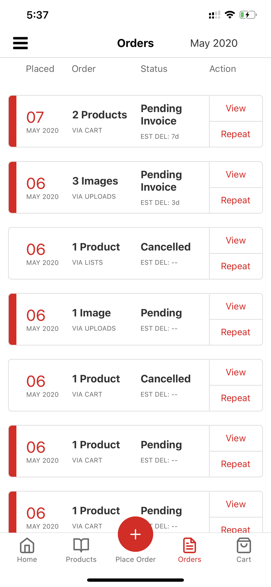Tap the Home house icon

[x=27, y=545]
